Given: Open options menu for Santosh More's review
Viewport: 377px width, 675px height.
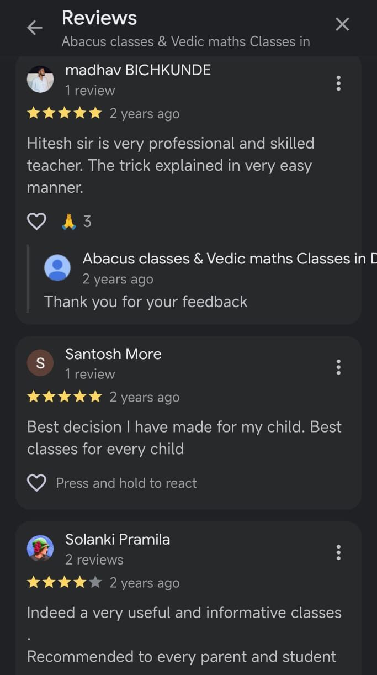Looking at the screenshot, I should tap(338, 367).
